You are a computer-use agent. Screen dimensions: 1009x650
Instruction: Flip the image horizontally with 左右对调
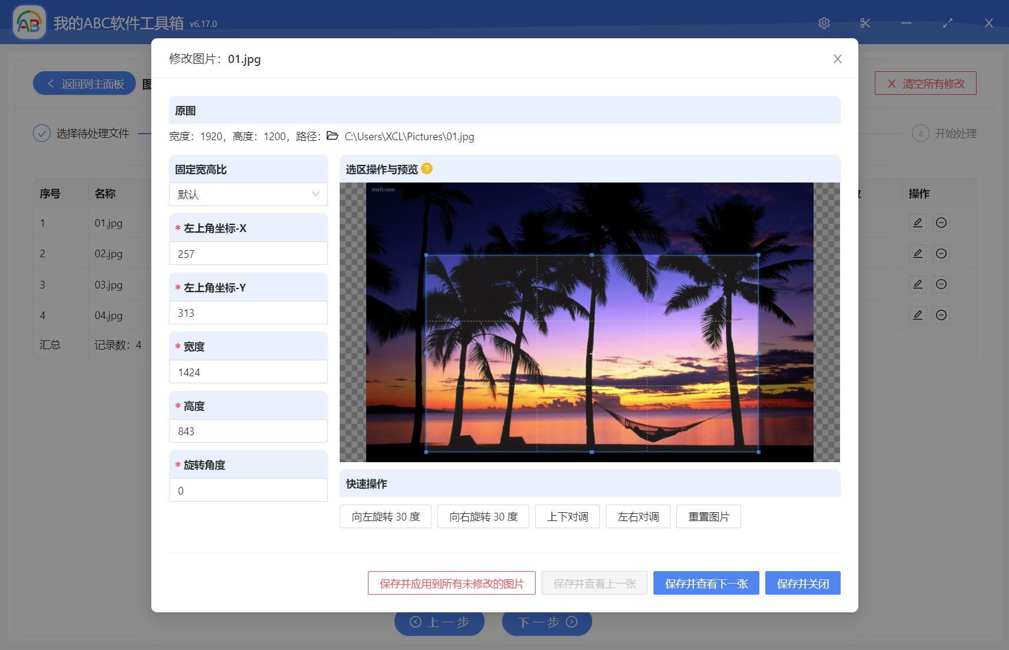pos(638,516)
